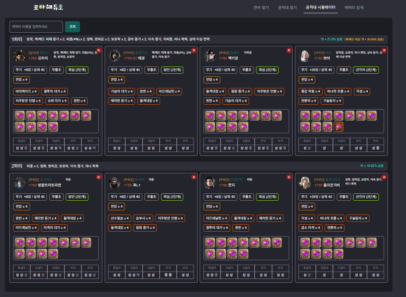Click red X on 뽄지 character card
The width and height of the screenshot is (406, 297).
coord(289,177)
